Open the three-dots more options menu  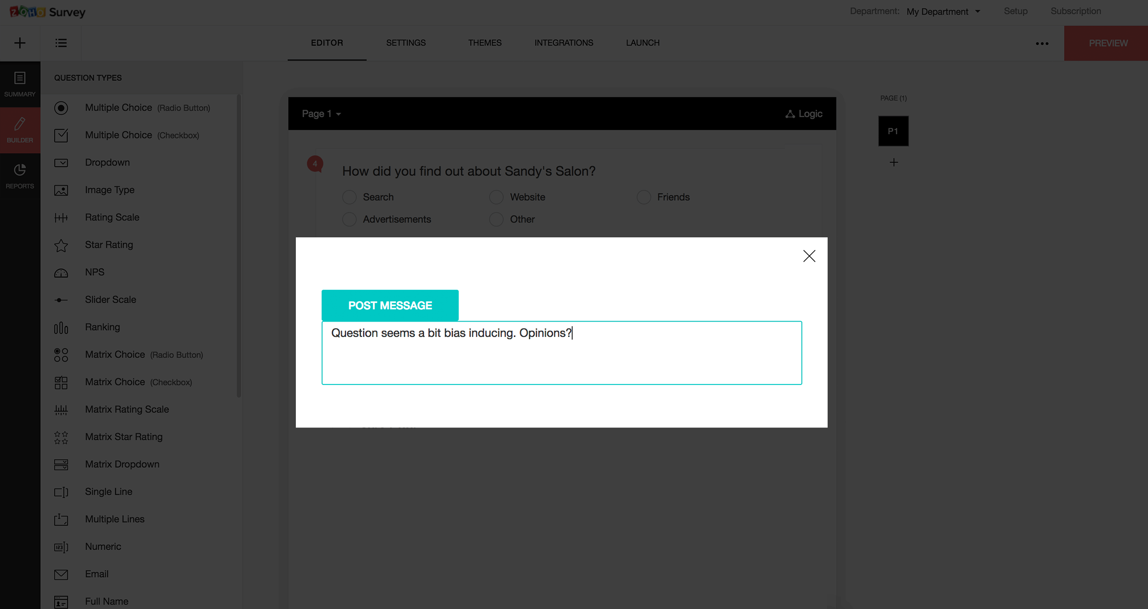pyautogui.click(x=1042, y=44)
